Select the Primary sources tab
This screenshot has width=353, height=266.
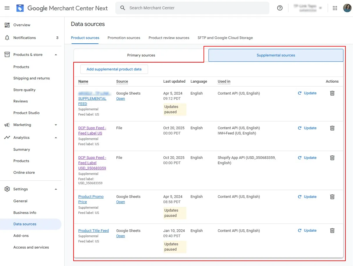tap(141, 55)
